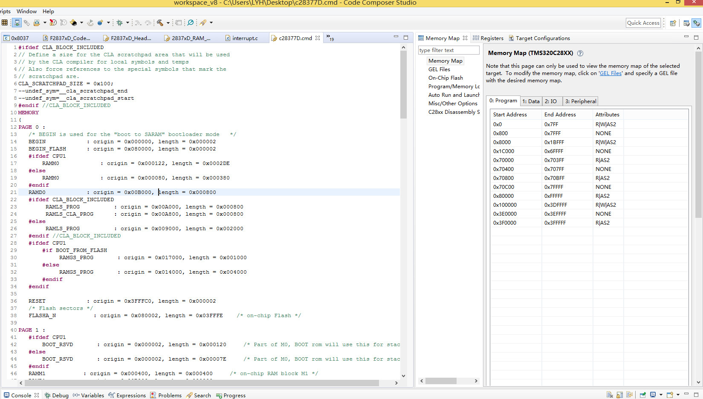Close the c28377D.cmd editor tab
This screenshot has width=703, height=399.
[318, 38]
